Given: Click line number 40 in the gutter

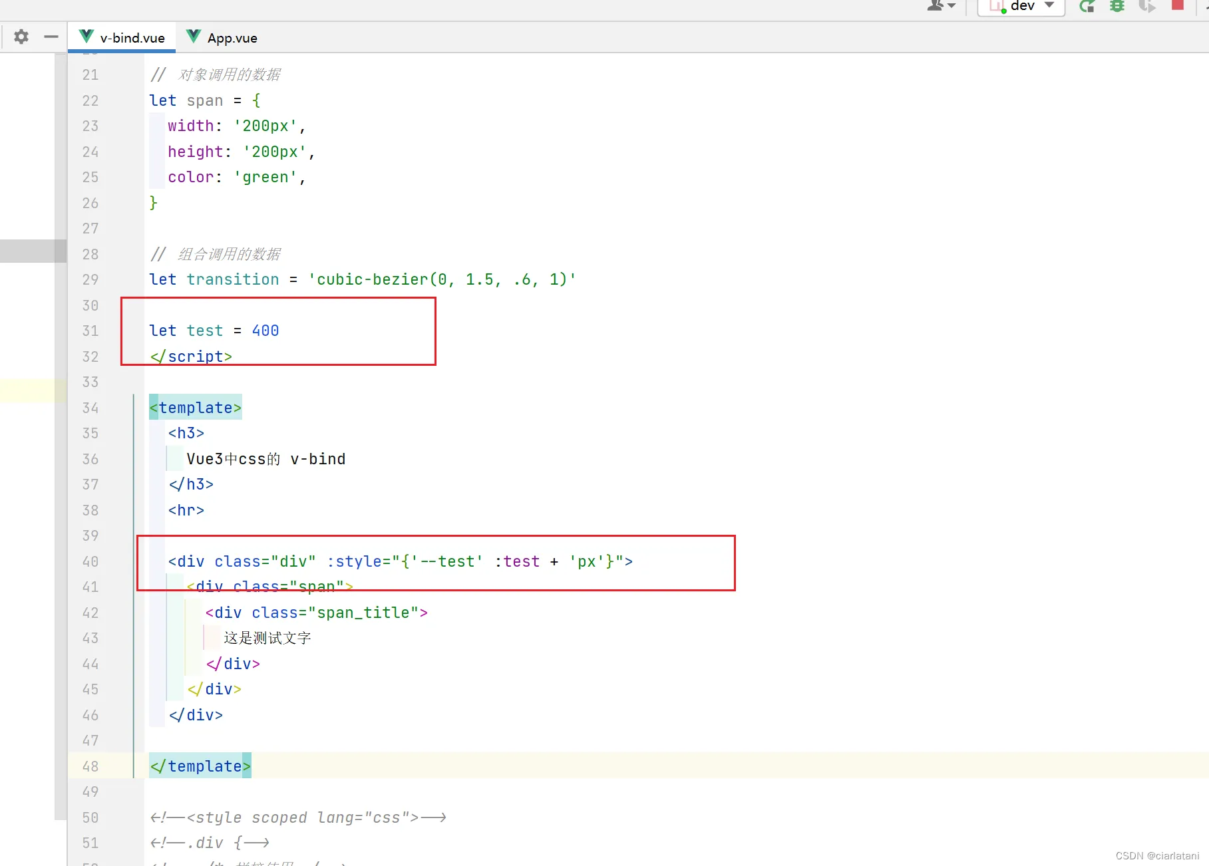Looking at the screenshot, I should pos(90,561).
